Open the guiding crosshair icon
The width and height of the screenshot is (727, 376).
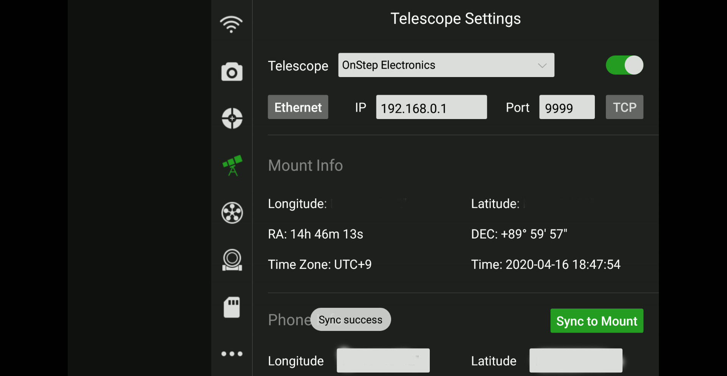232,118
